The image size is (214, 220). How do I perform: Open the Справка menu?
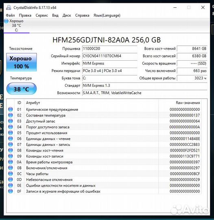82,15
